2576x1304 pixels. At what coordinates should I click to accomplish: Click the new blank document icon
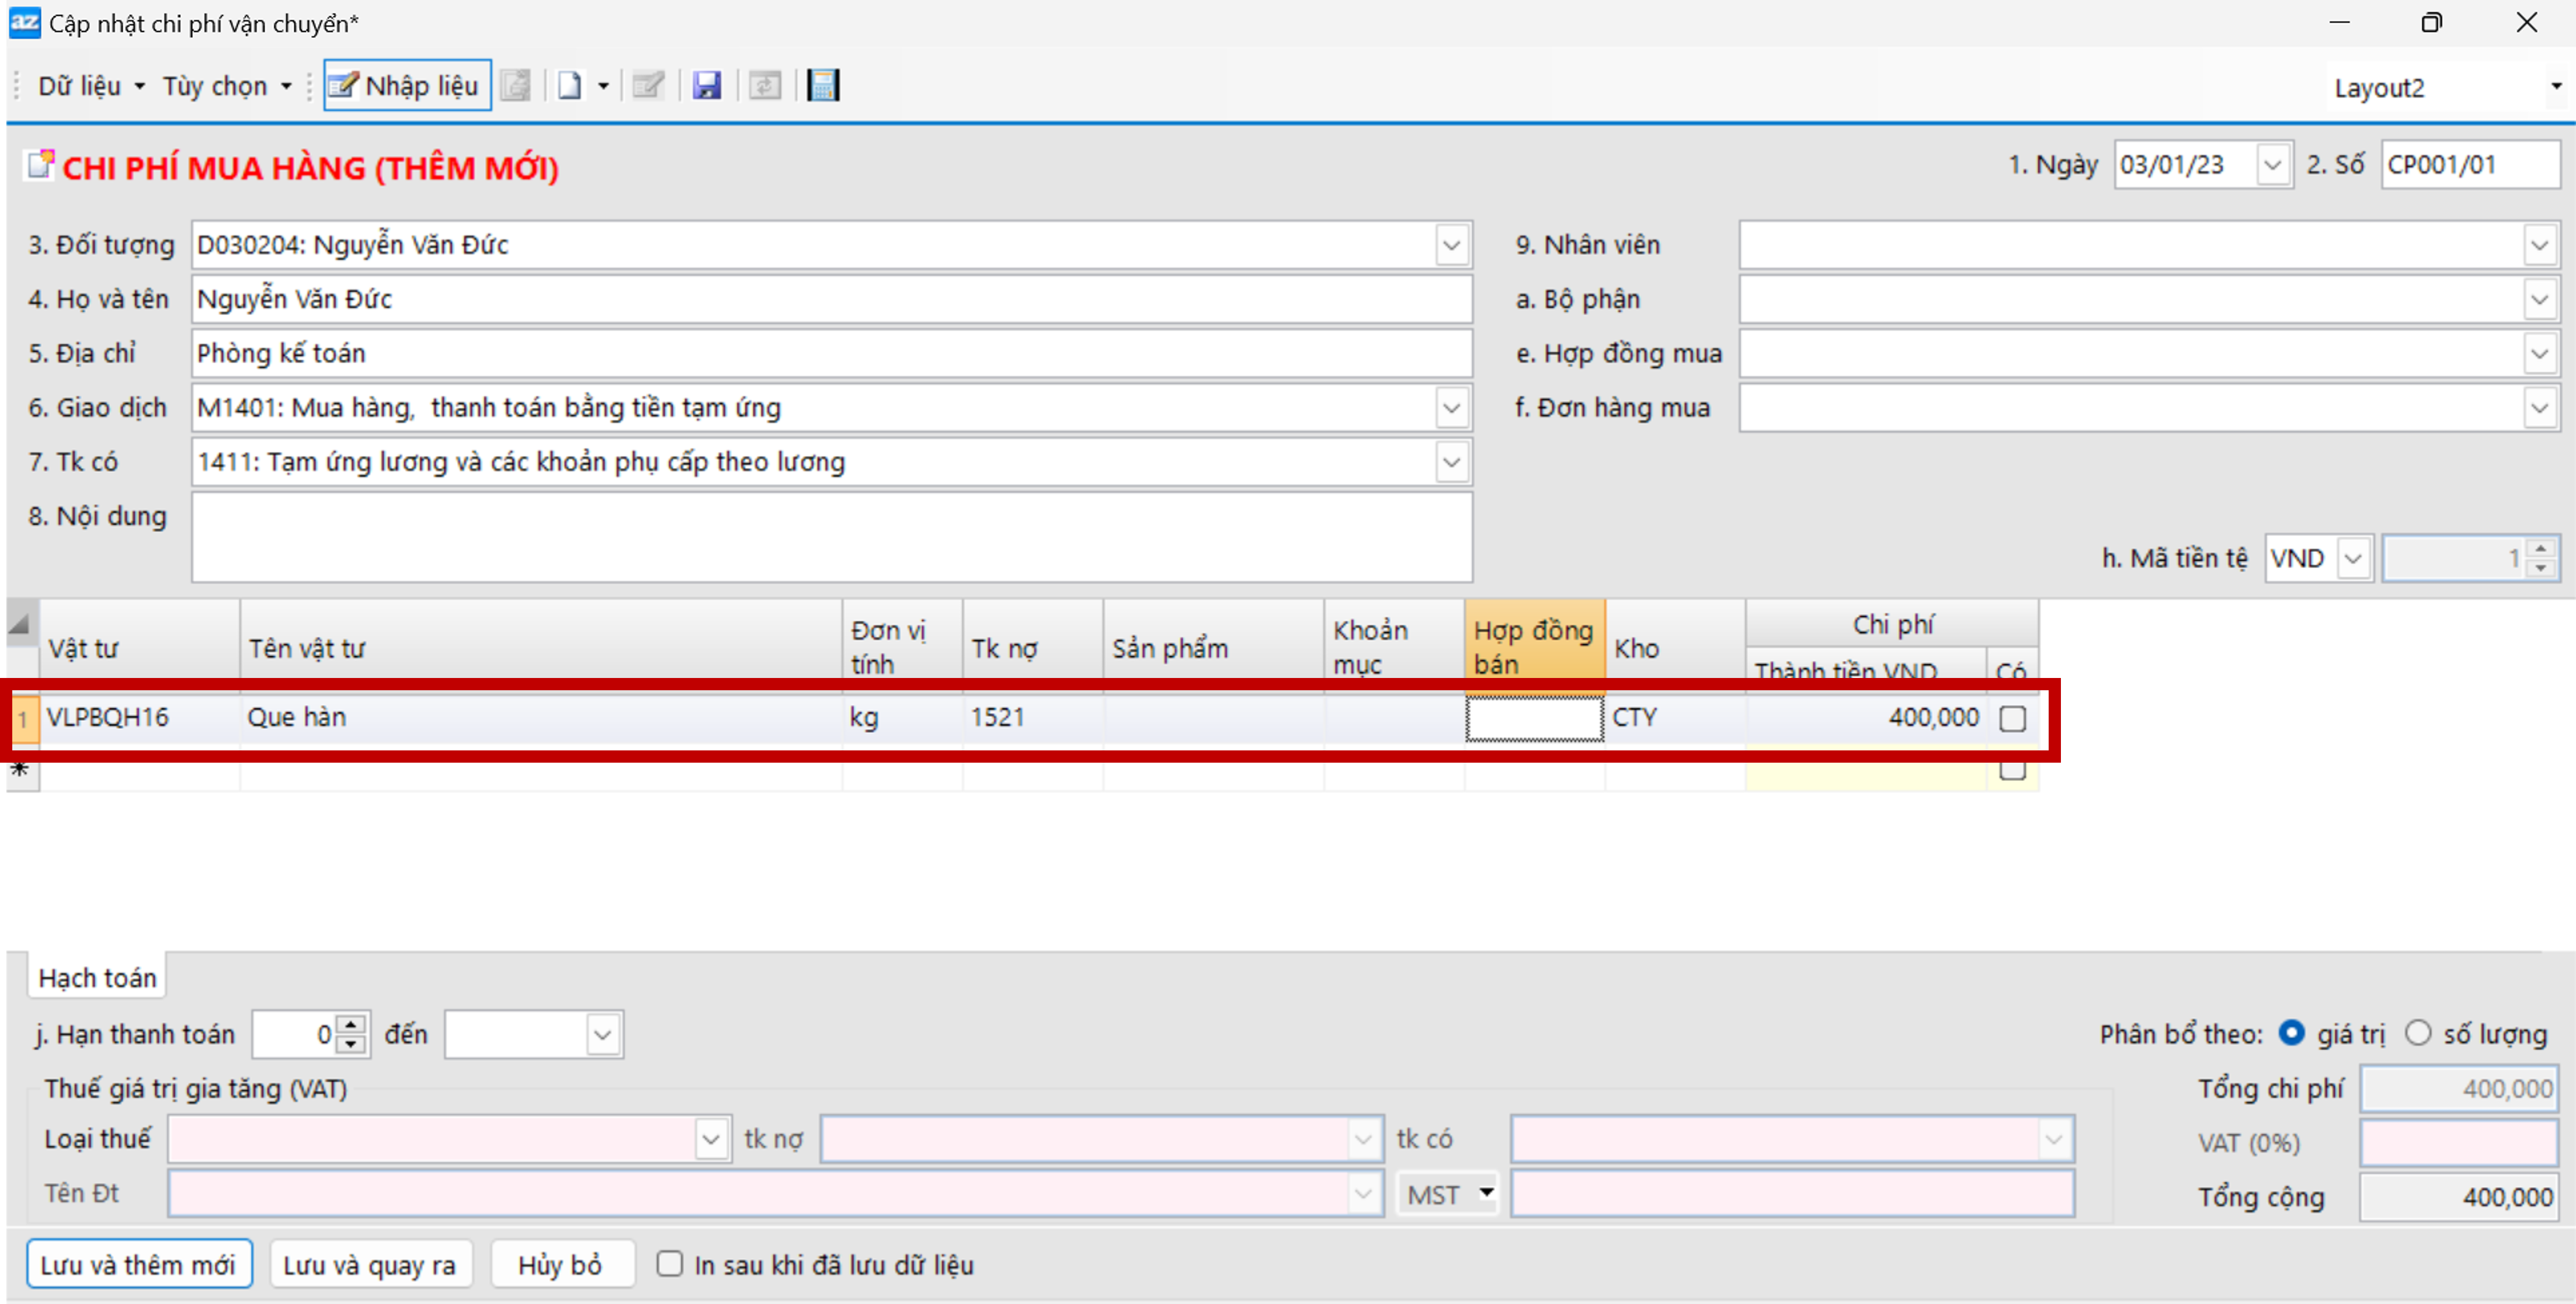(569, 86)
